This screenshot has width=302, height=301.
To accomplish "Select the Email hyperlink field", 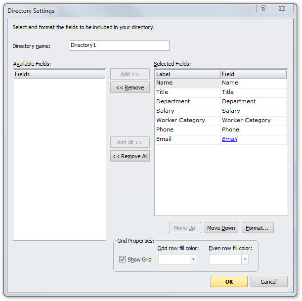I will coord(229,139).
